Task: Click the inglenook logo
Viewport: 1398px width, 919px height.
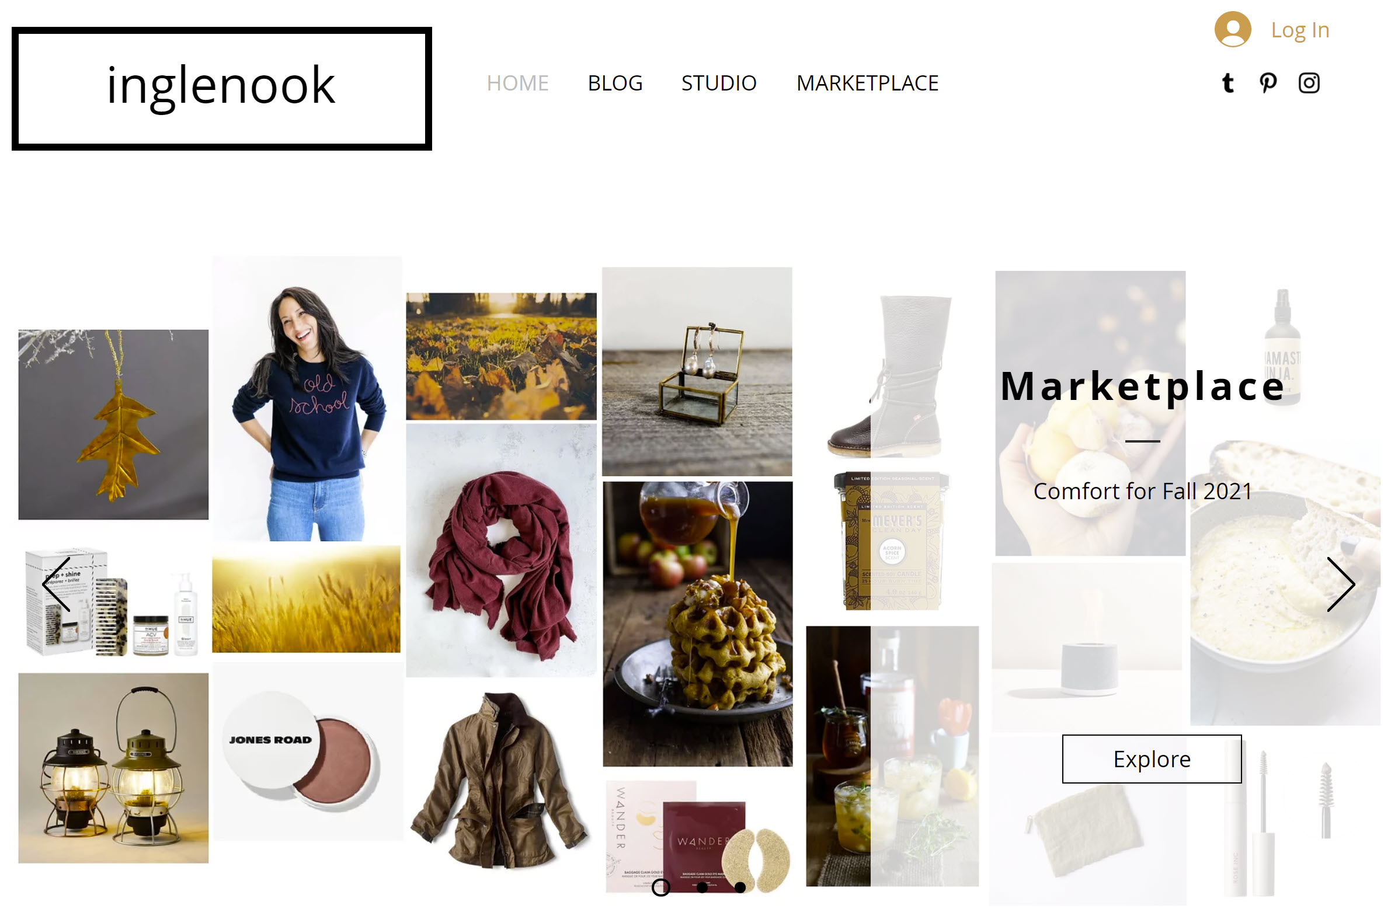Action: [x=221, y=89]
